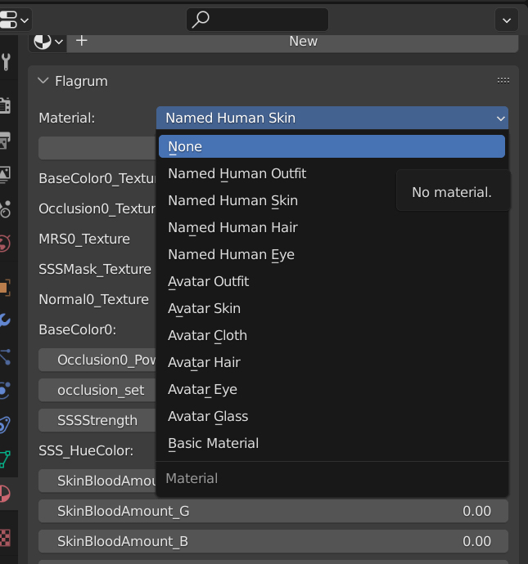Open the Physics properties tab
The height and width of the screenshot is (564, 528).
(x=5, y=390)
